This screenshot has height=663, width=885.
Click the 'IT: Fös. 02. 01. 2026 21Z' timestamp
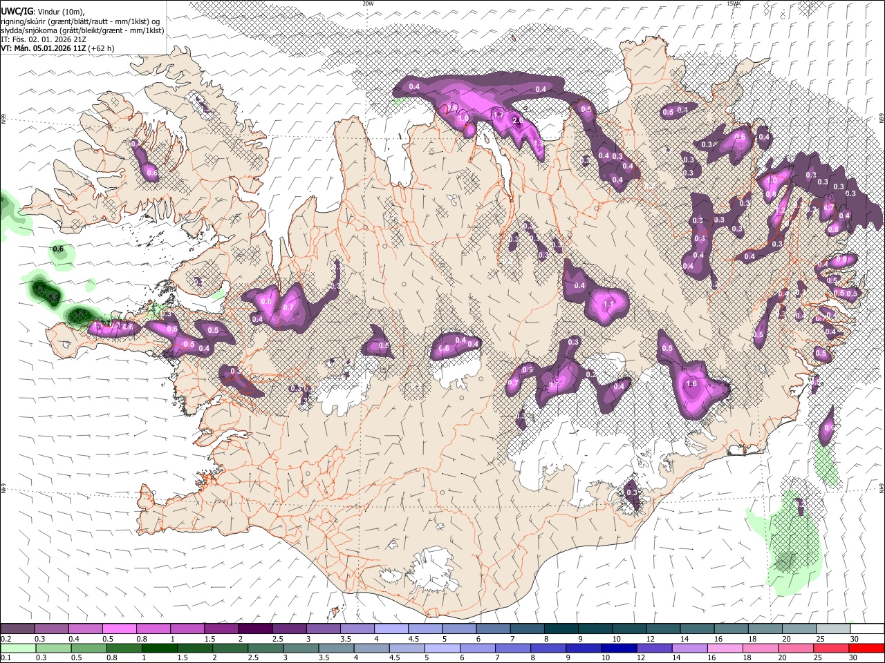coord(44,39)
